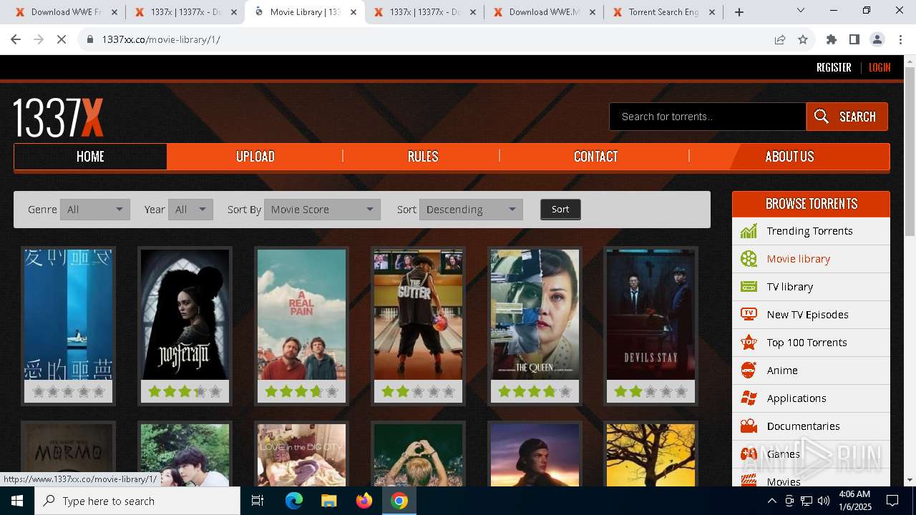This screenshot has width=916, height=515.
Task: Click the Chrome taskbar icon
Action: click(x=399, y=501)
